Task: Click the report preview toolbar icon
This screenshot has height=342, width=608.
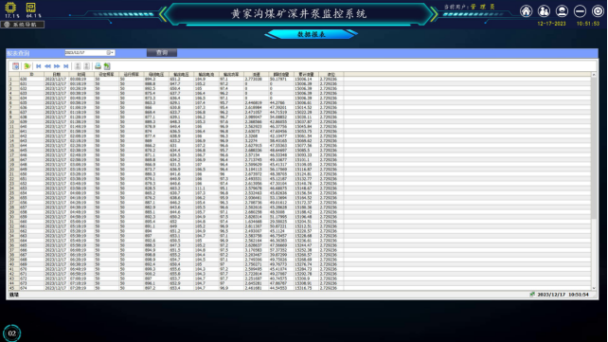Action: [15, 66]
